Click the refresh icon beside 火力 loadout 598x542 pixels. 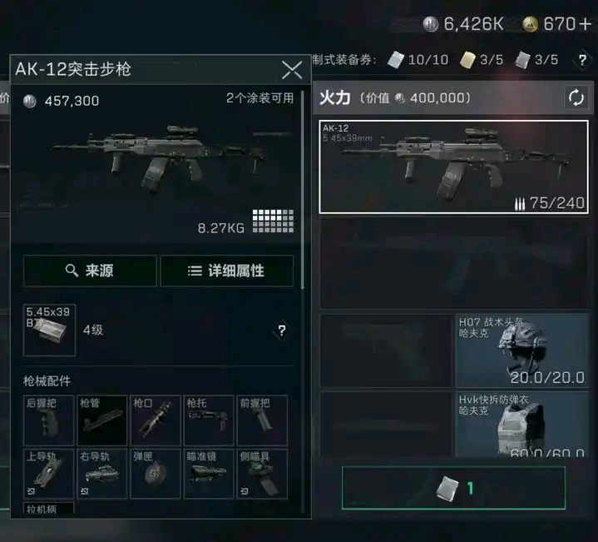[x=576, y=97]
